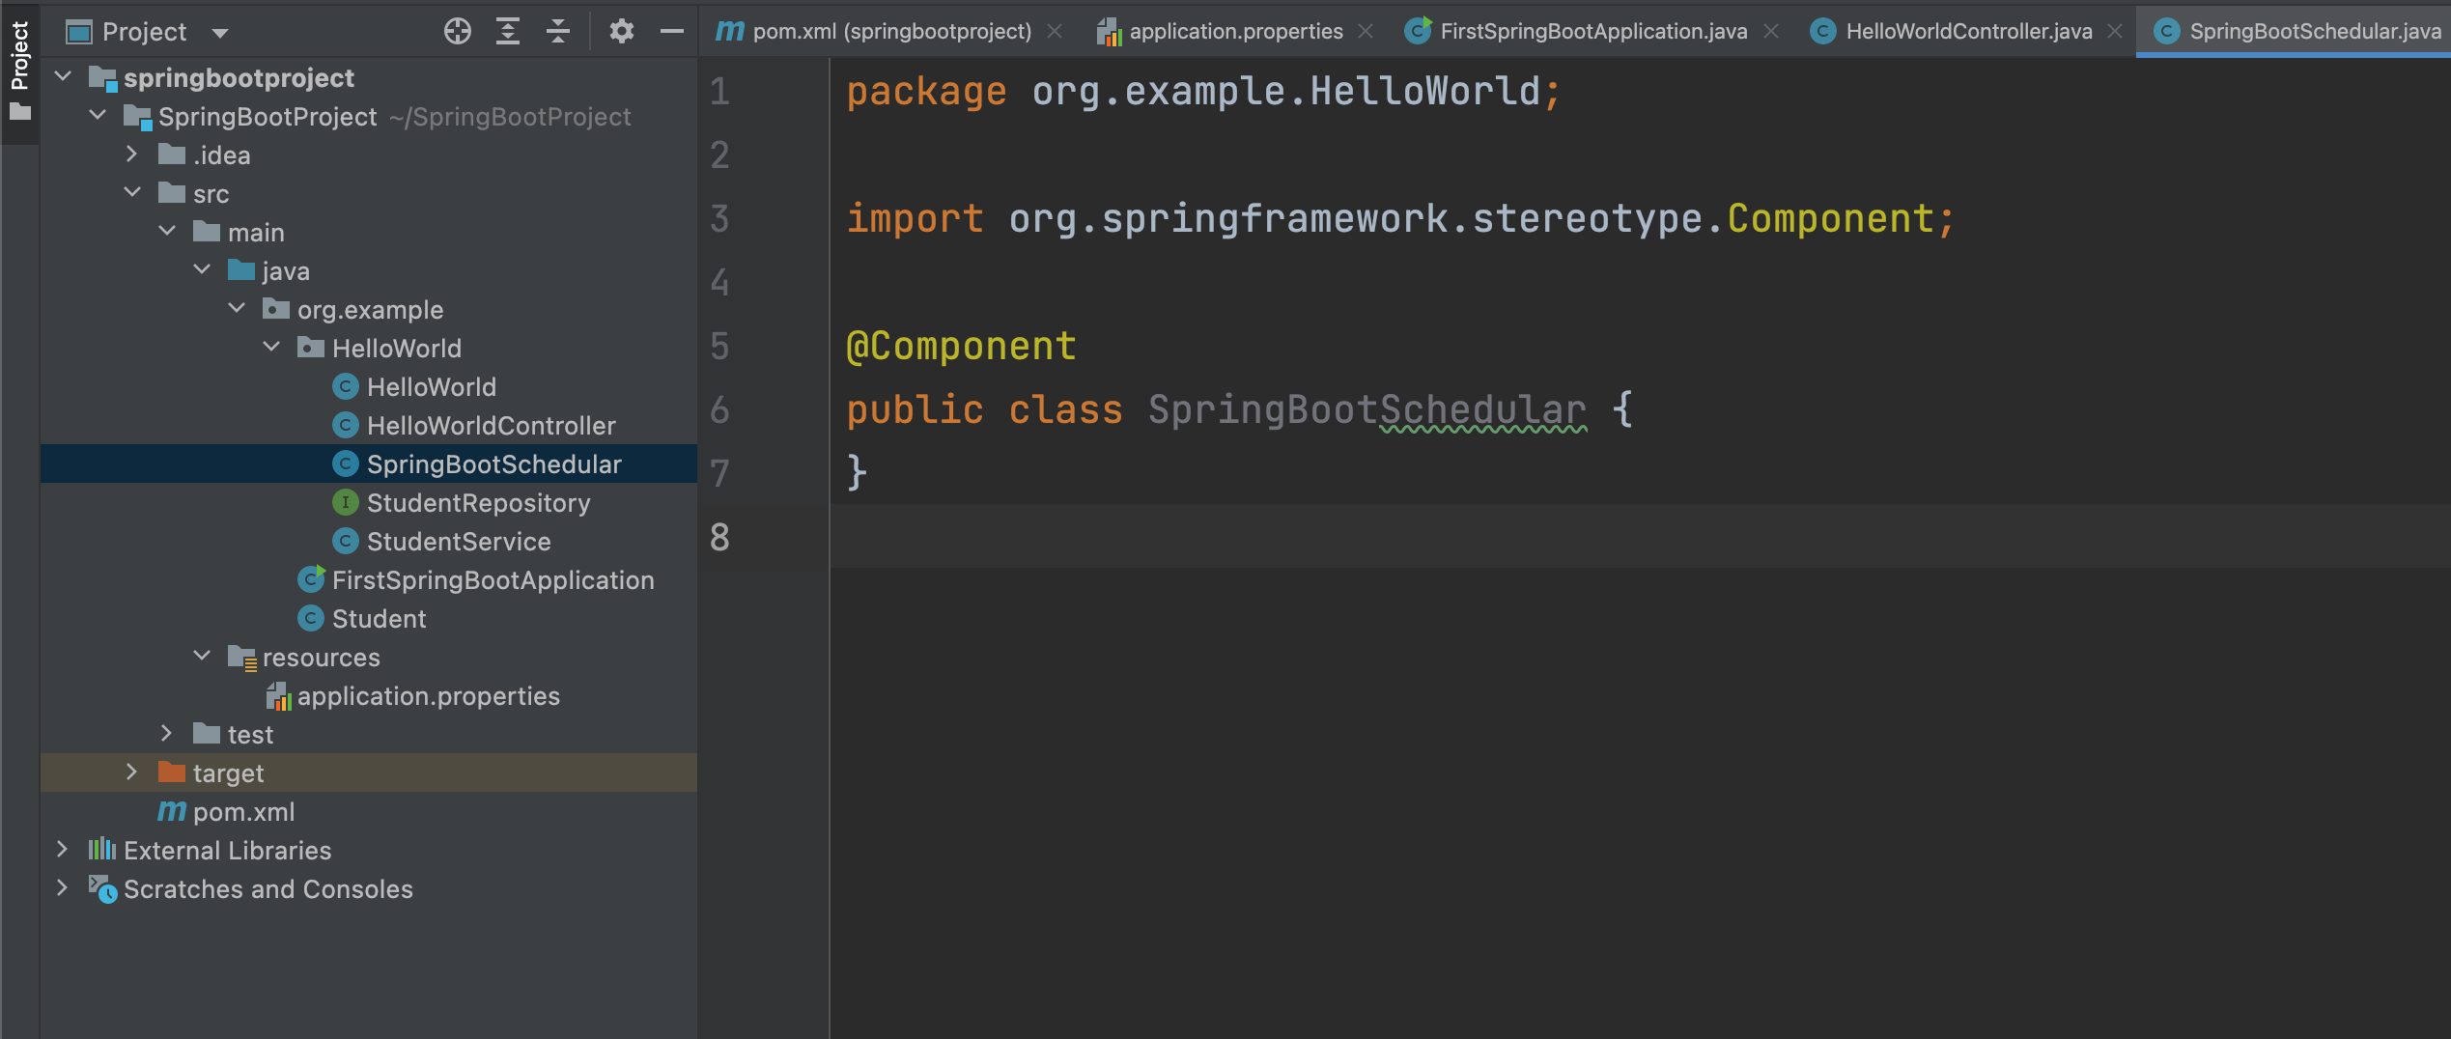Click the HelloWorld package folder icon
Image resolution: width=2451 pixels, height=1039 pixels.
coord(311,347)
